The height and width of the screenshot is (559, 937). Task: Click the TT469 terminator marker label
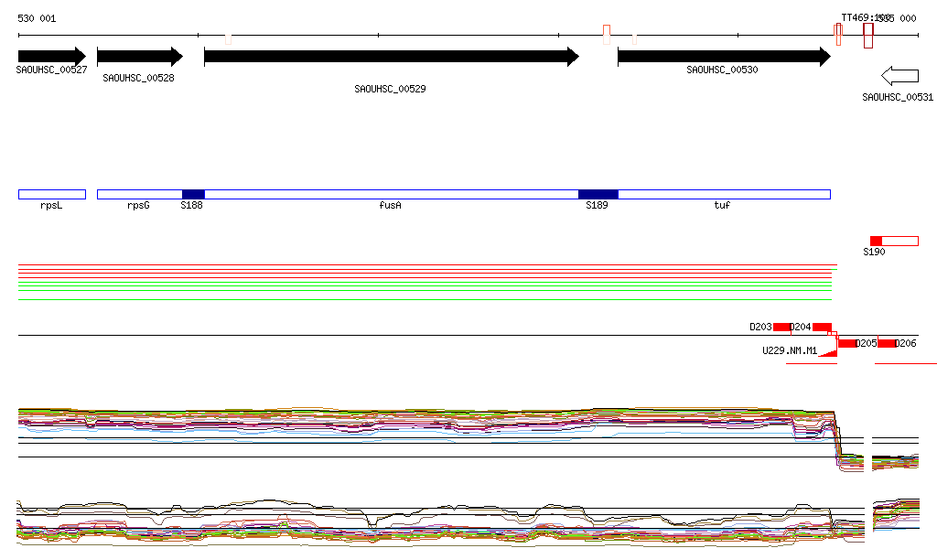(855, 17)
